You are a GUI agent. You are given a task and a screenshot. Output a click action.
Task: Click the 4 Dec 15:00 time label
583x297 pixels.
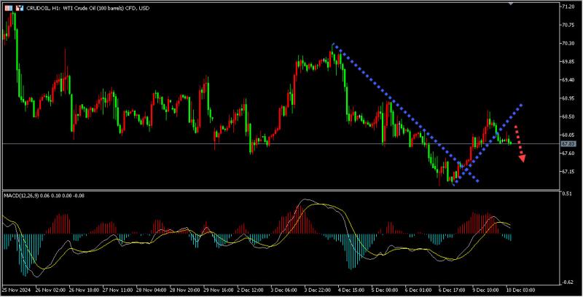(351, 290)
